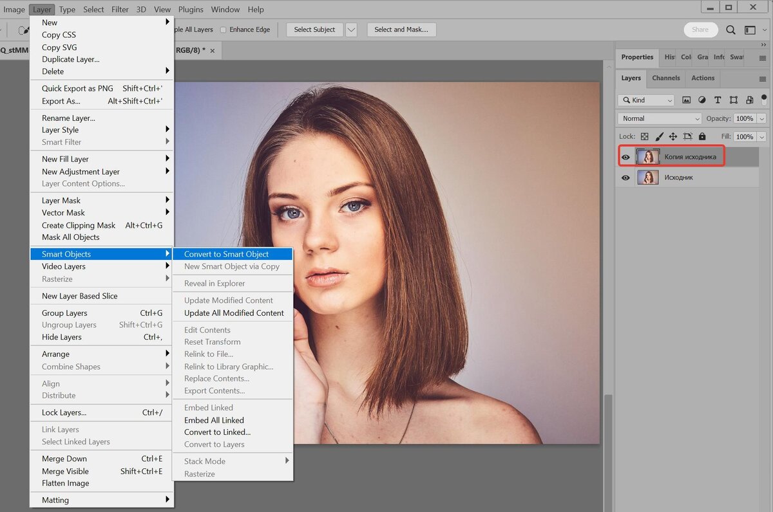Close the document tab with the x
The width and height of the screenshot is (773, 512).
coord(213,50)
